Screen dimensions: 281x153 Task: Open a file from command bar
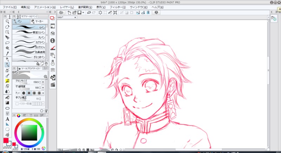(74, 13)
